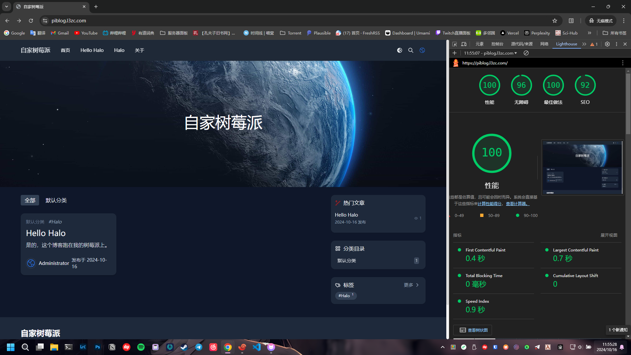Click the Lighthouse panel icon

pyautogui.click(x=567, y=44)
